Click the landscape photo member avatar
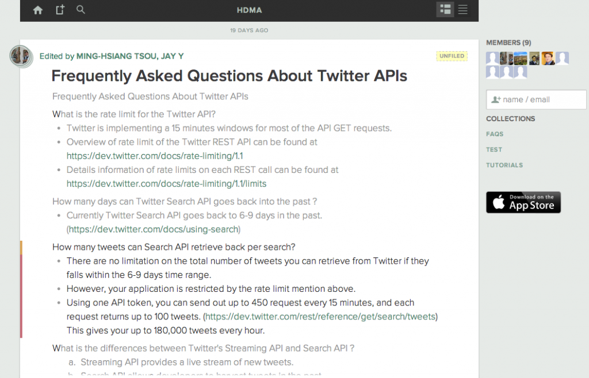This screenshot has height=378, width=589. (520, 59)
